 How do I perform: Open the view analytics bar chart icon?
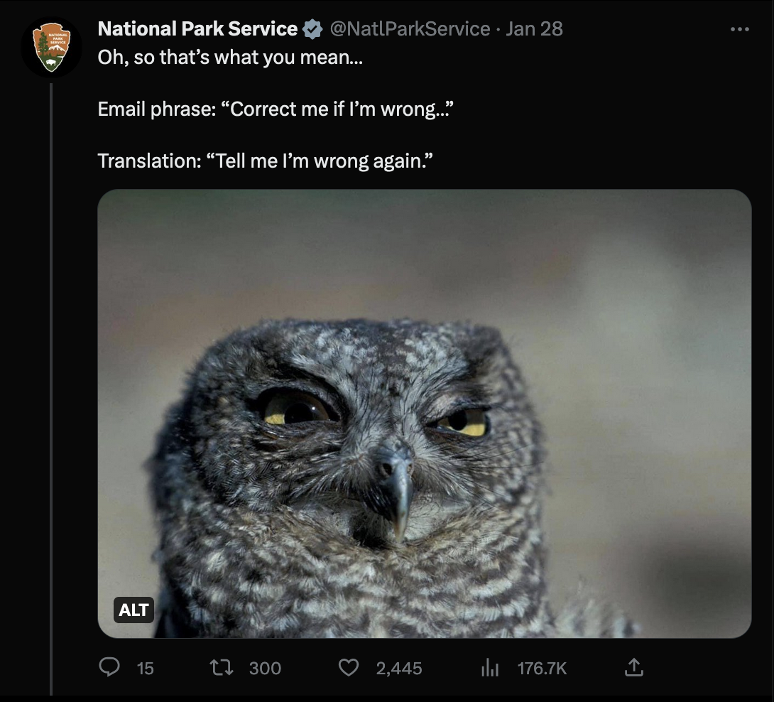489,667
